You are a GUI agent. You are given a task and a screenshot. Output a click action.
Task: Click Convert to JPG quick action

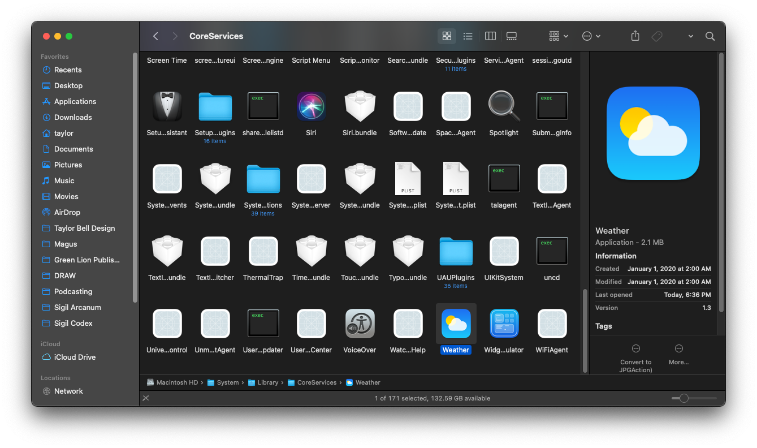click(x=636, y=355)
